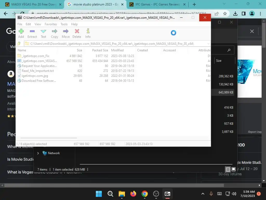Open the Chrome profile avatar
This screenshot has width=266, height=200.
coord(252,14)
